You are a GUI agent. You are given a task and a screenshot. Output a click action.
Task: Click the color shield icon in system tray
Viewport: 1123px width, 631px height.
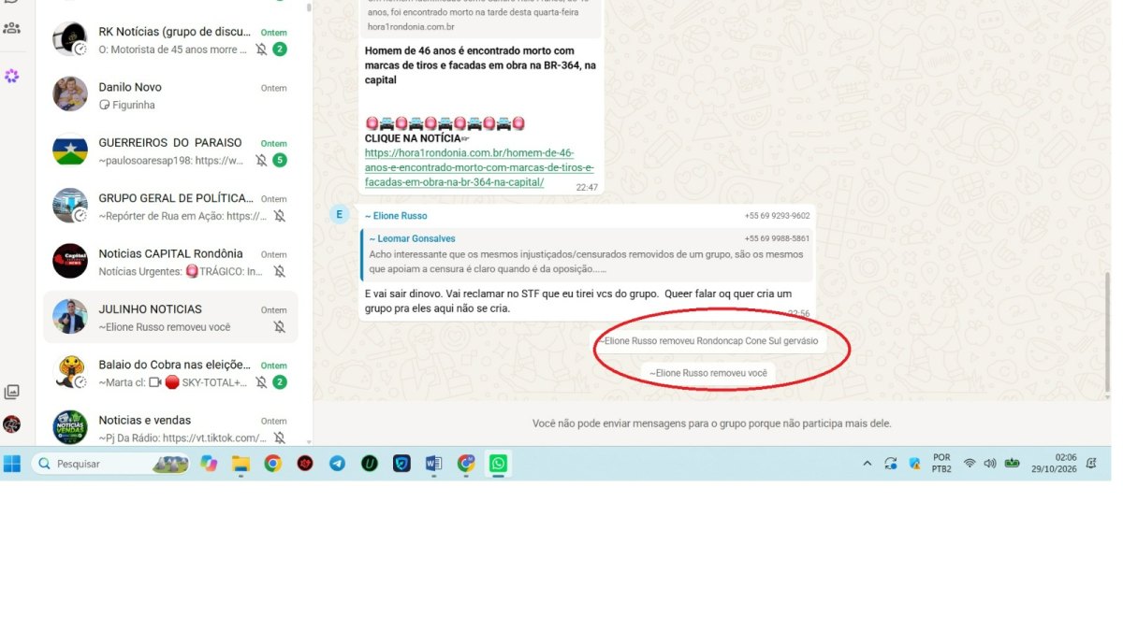914,464
